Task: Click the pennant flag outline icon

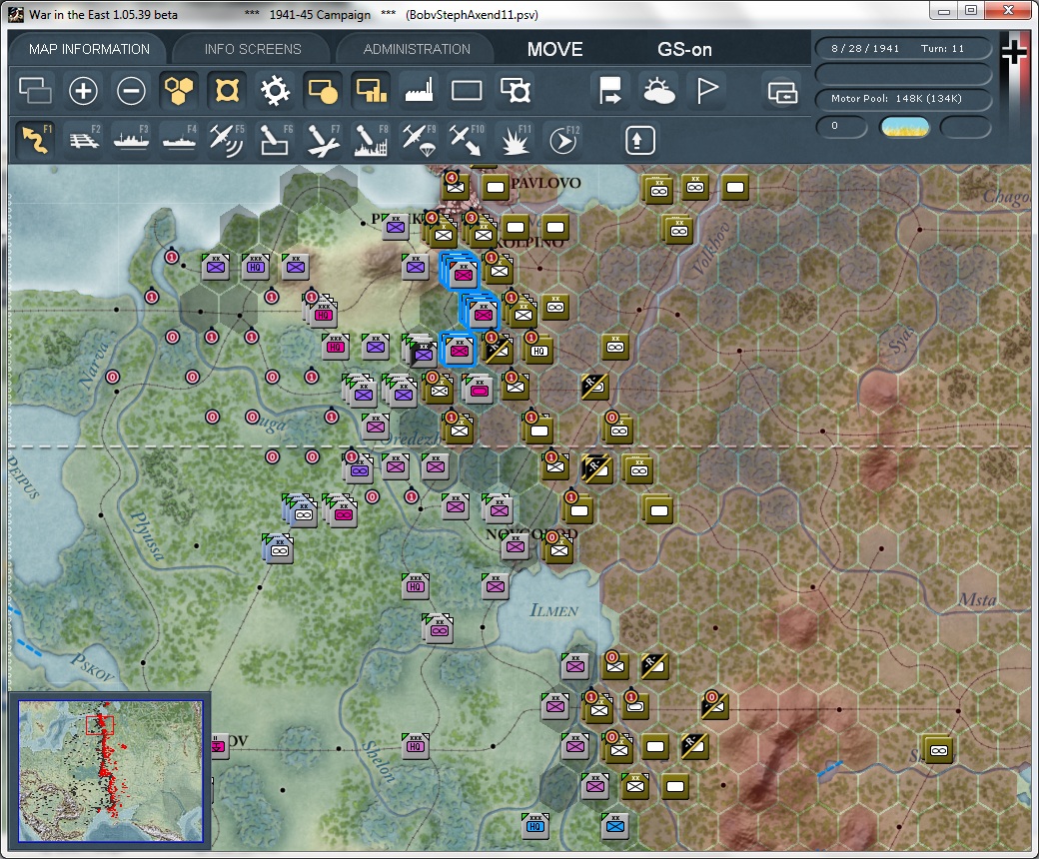Action: coord(706,90)
